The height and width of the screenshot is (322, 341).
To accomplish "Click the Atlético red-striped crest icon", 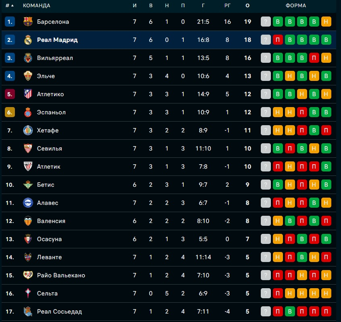I will coord(28,94).
